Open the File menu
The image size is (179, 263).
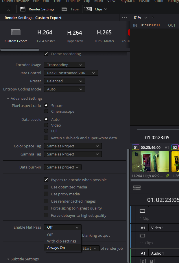(36, 1)
